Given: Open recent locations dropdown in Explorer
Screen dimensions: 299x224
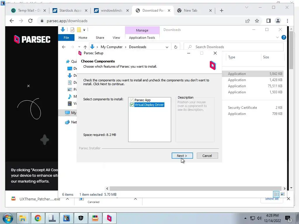Looking at the screenshot, I should tap(79, 47).
